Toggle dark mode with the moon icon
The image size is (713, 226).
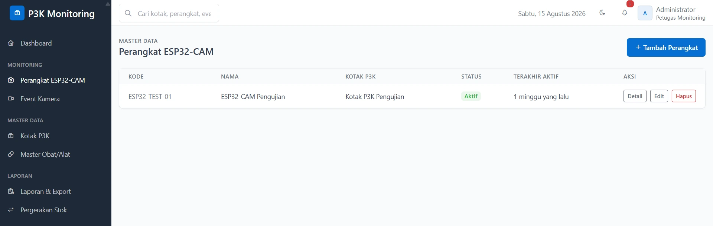[x=602, y=13]
